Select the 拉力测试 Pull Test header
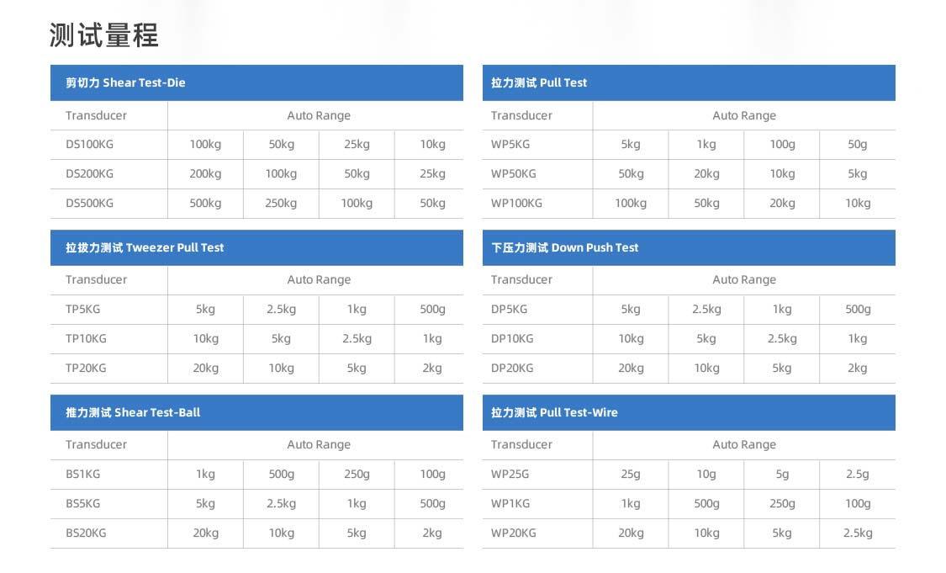The height and width of the screenshot is (573, 946). click(689, 82)
